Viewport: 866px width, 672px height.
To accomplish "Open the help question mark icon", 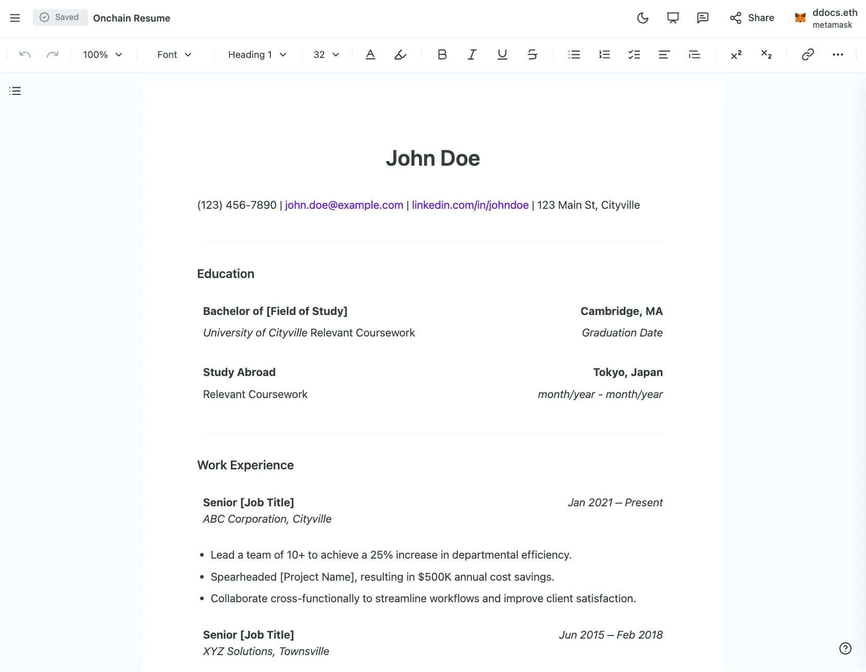I will 846,647.
